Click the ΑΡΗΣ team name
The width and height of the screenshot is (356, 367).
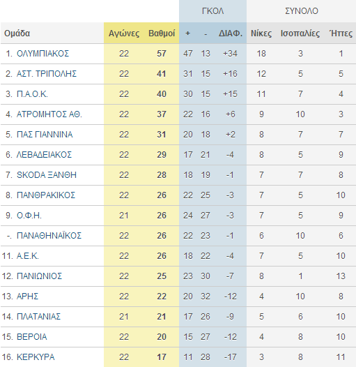coord(27,297)
